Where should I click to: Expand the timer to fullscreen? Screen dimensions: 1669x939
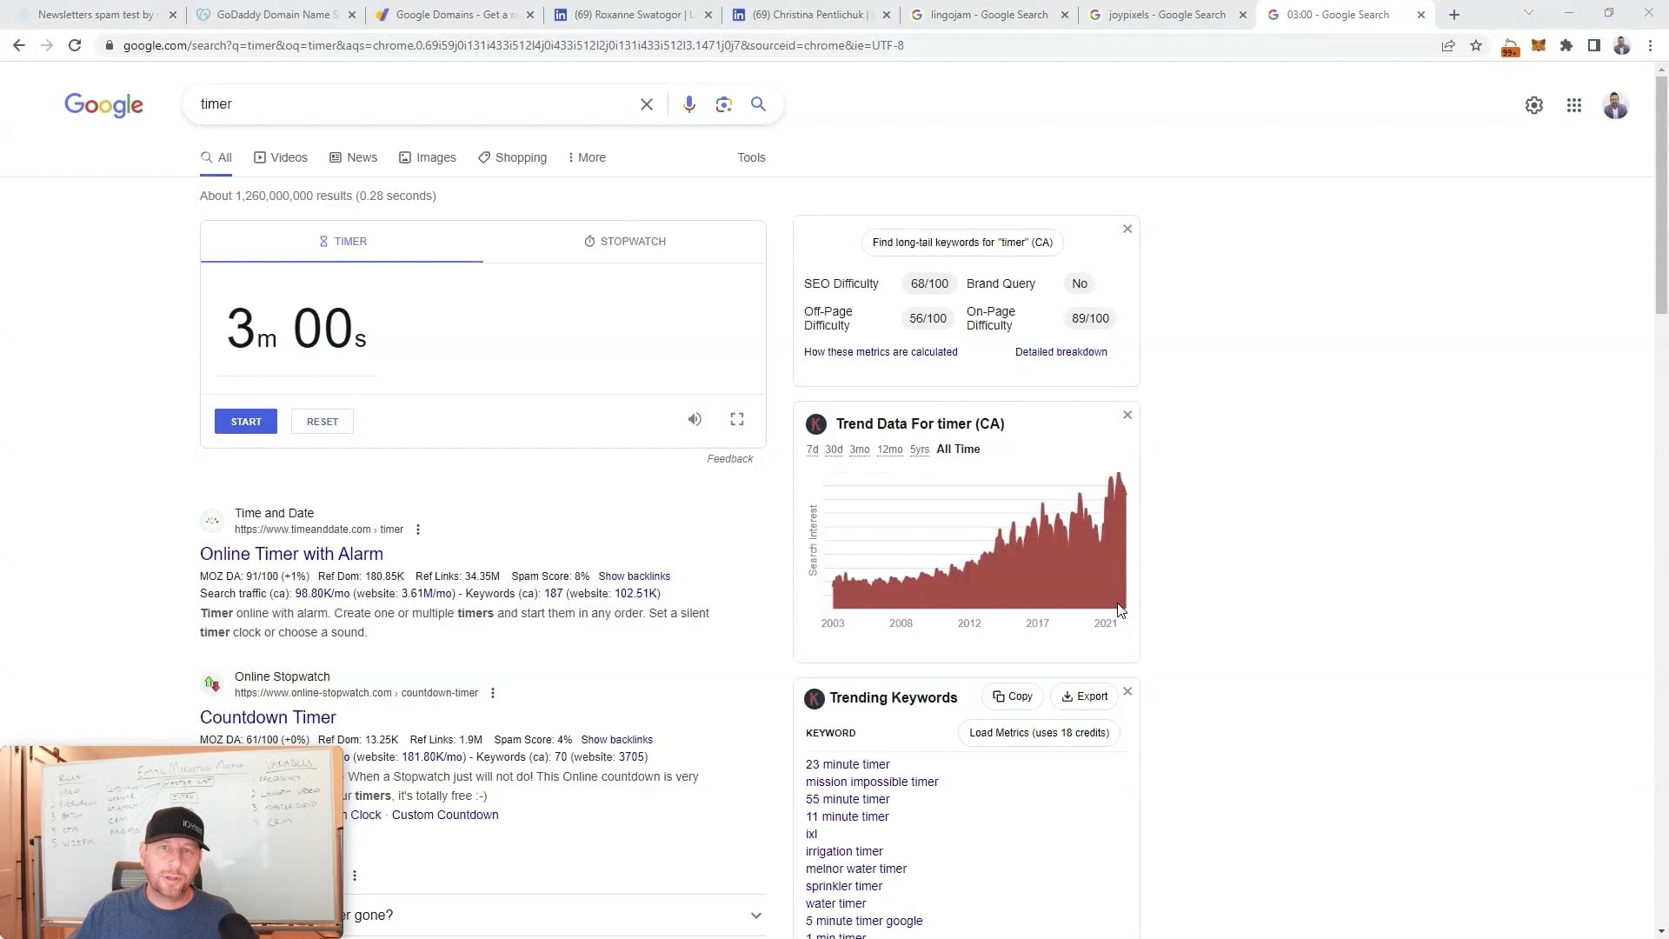(x=736, y=419)
